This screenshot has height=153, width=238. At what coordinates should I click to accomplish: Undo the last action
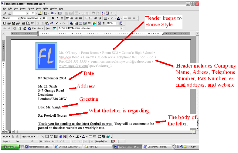[x=57, y=23]
